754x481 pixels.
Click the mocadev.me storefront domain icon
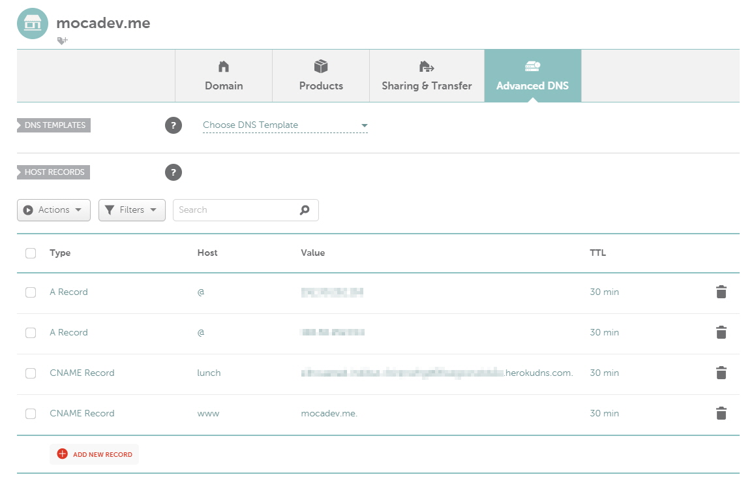pos(33,23)
